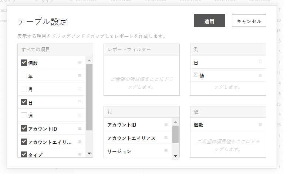This screenshot has width=284, height=174.
Task: Click the drag handle next to 週
Action: [80, 115]
